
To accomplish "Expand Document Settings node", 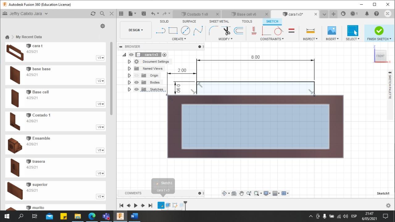I will pyautogui.click(x=129, y=62).
